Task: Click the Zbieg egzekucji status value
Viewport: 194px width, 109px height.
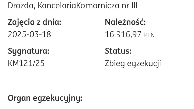Action: pyautogui.click(x=133, y=64)
